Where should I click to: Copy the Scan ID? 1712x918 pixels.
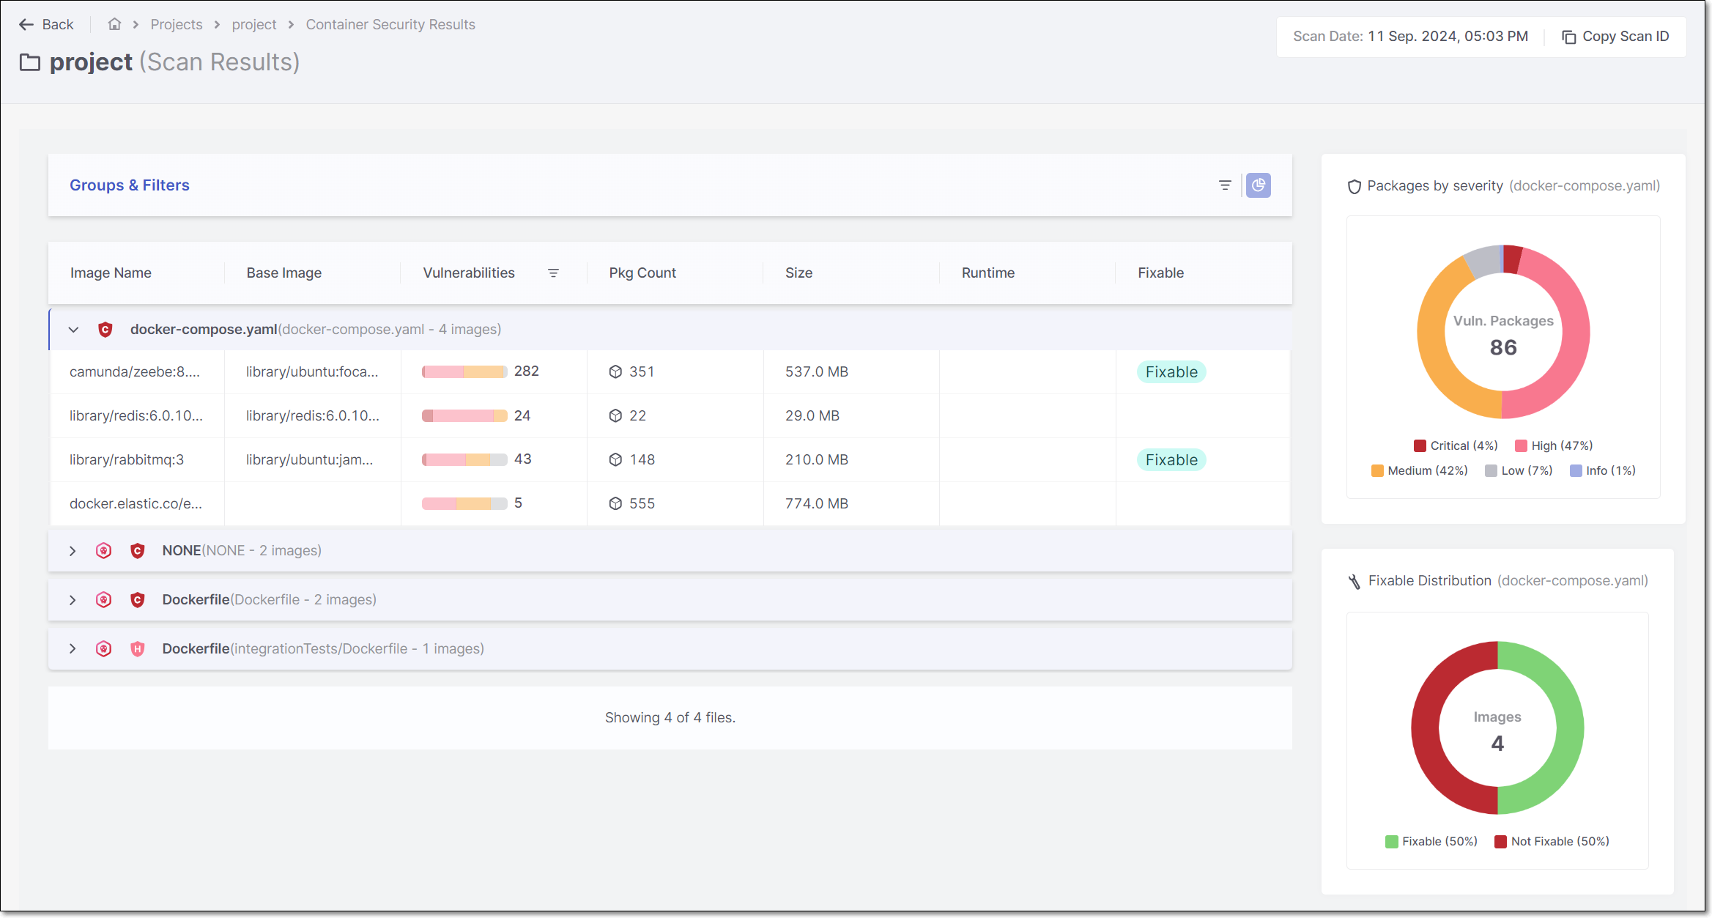(x=1615, y=37)
